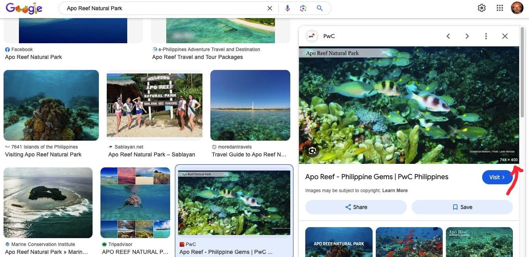529x257 pixels.
Task: Start the search with the magnifying glass
Action: click(x=319, y=8)
